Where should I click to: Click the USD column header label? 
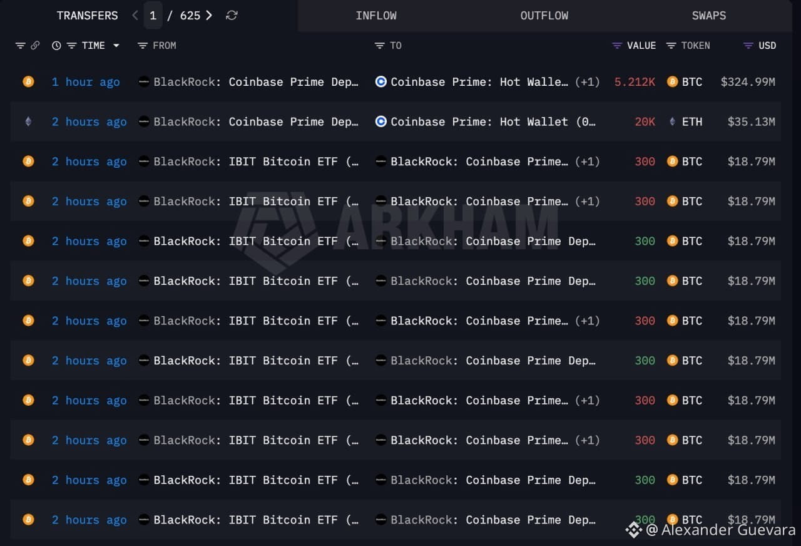767,46
